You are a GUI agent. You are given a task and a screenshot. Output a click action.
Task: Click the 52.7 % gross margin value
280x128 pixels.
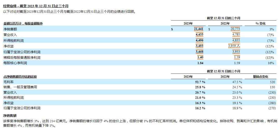click(x=199, y=82)
